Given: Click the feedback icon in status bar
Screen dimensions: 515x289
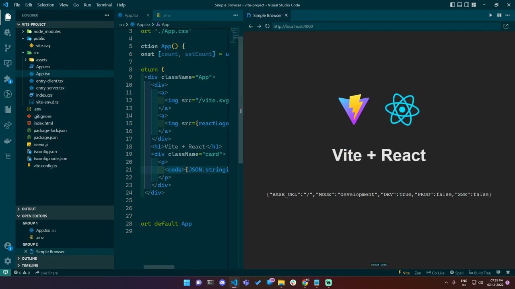Looking at the screenshot, I should pos(498,273).
